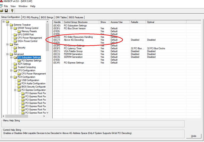Click the Undo button
Image resolution: width=204 pixels, height=142 pixels.
(x=194, y=136)
